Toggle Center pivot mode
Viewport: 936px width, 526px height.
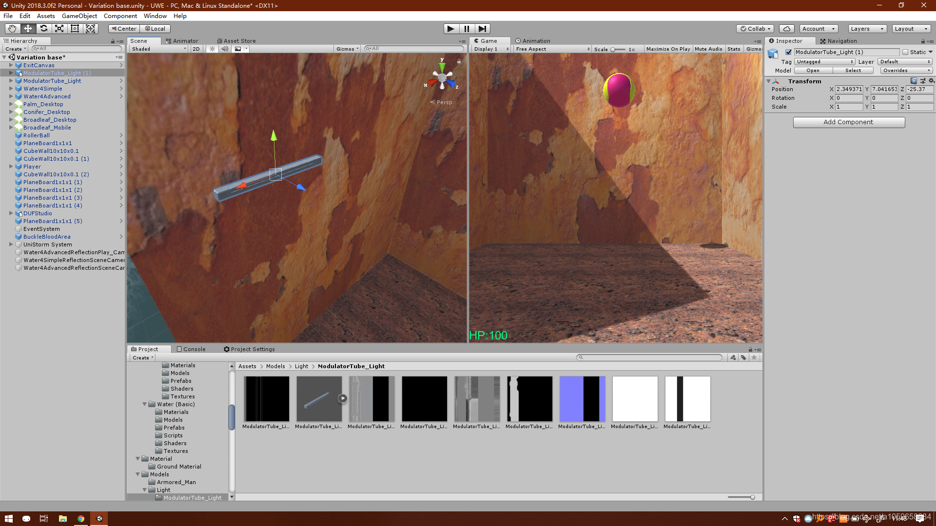point(124,29)
